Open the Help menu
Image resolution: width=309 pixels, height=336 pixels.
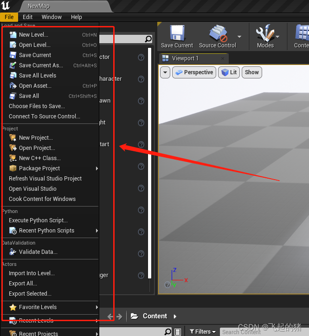(x=77, y=17)
